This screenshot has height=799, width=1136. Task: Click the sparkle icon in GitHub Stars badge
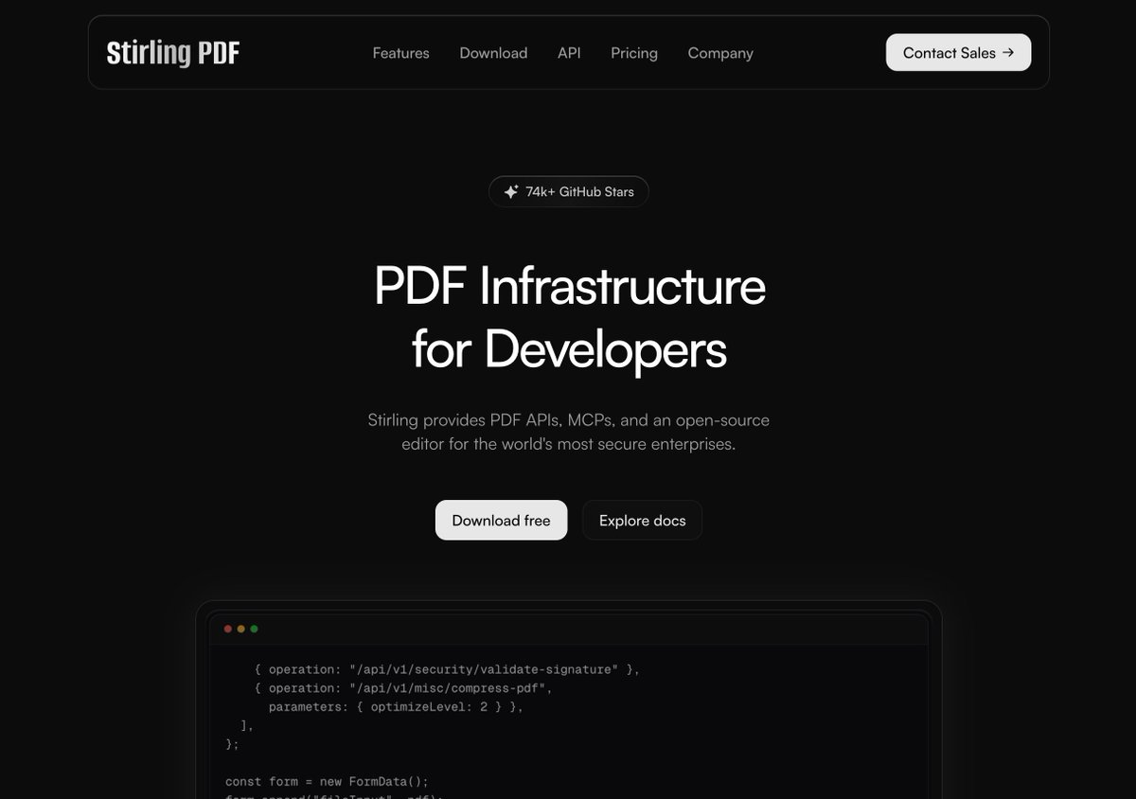(x=511, y=192)
